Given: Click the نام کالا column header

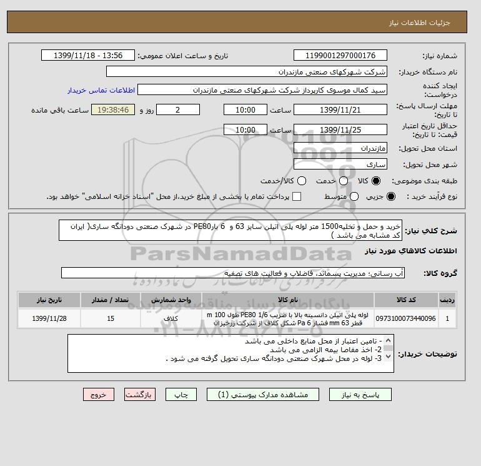Looking at the screenshot, I should point(288,300).
